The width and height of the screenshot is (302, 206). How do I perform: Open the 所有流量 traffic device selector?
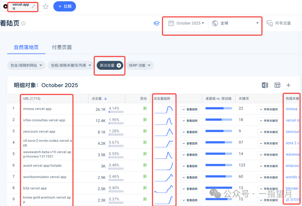[x=279, y=23]
